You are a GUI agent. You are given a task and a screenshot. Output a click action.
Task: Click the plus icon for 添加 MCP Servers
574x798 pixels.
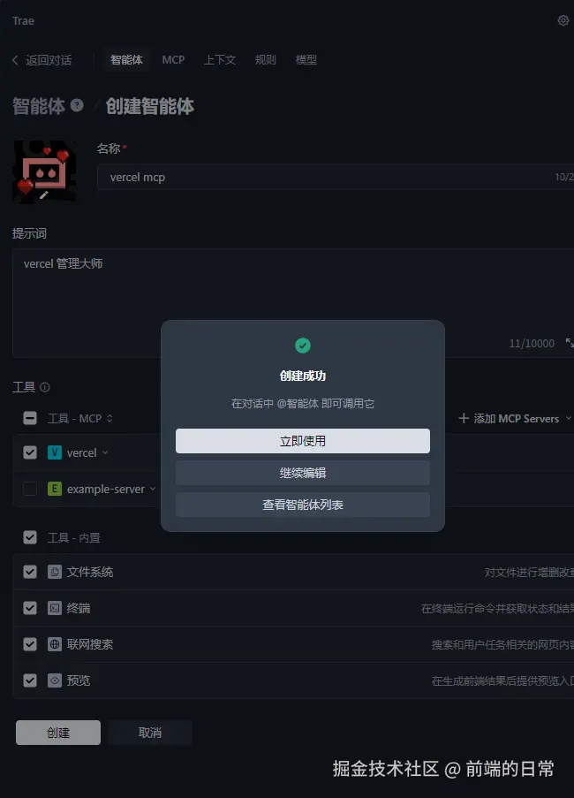[463, 418]
